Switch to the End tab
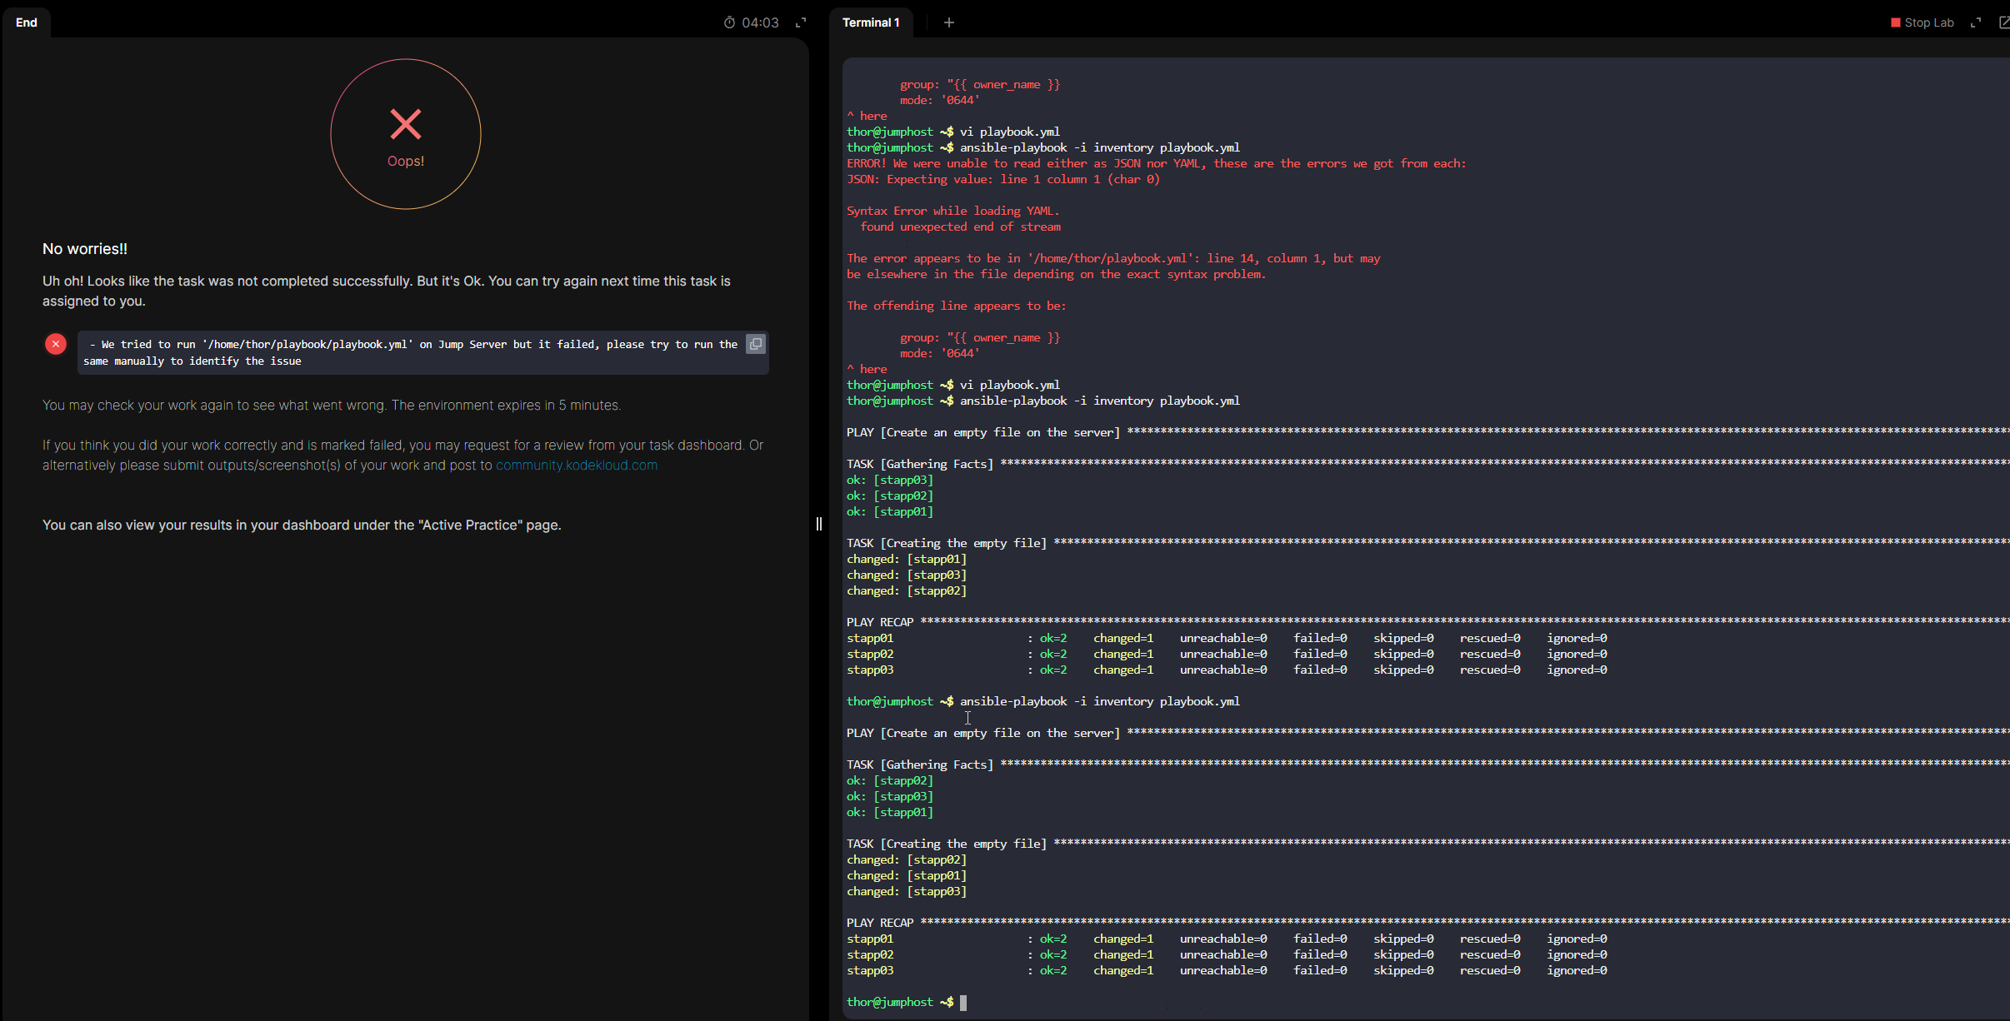Screen dimensions: 2010x1021 pos(27,22)
